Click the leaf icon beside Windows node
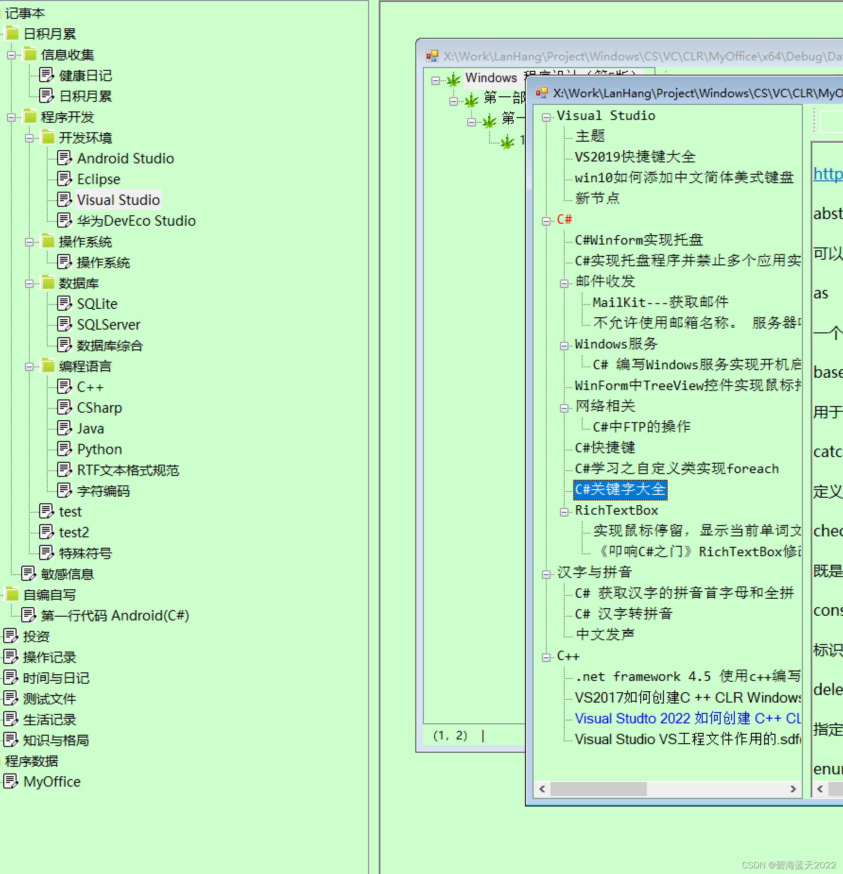This screenshot has height=874, width=843. [454, 79]
